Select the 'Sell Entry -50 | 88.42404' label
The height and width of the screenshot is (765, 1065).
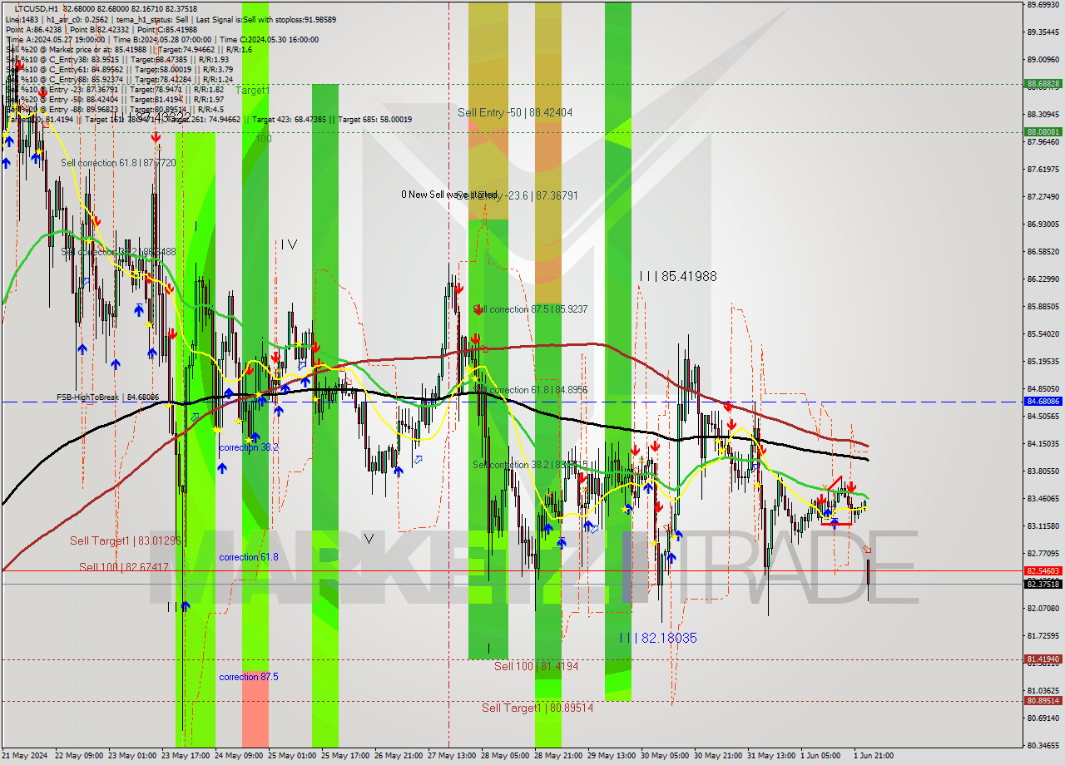[515, 112]
